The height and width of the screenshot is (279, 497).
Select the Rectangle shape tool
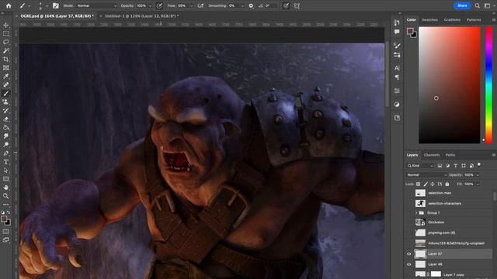5,179
